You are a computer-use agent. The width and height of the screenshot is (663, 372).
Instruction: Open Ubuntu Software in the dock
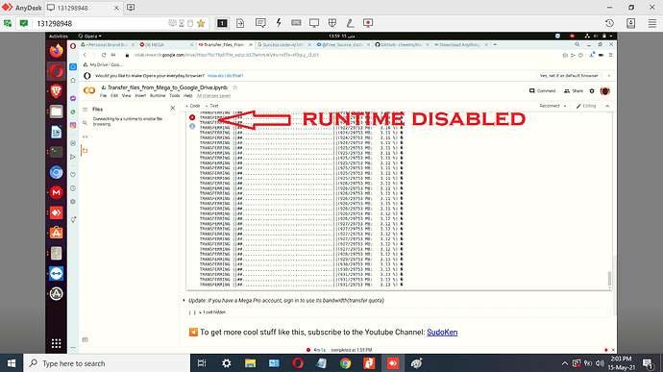[x=57, y=233]
